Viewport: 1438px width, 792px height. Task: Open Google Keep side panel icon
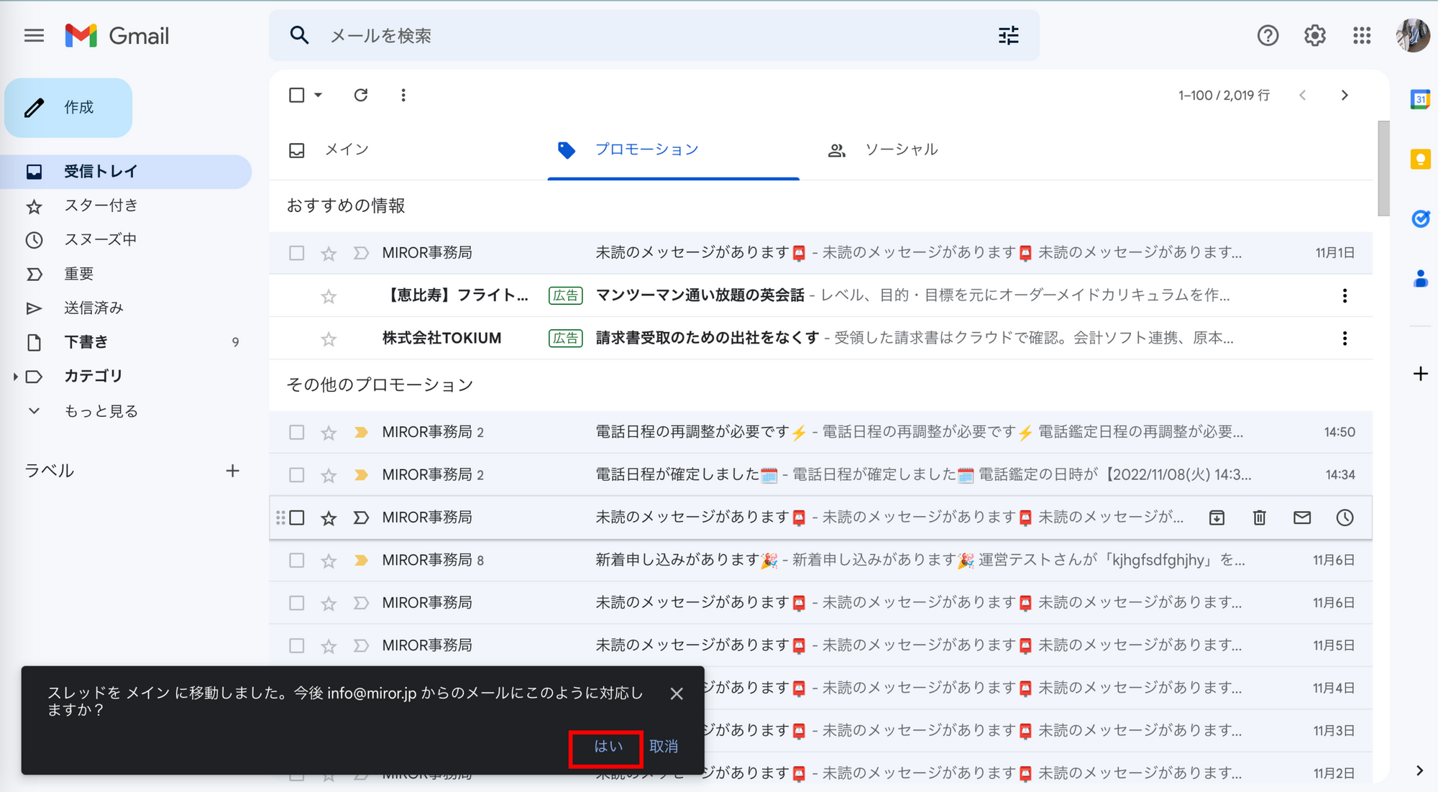point(1420,159)
